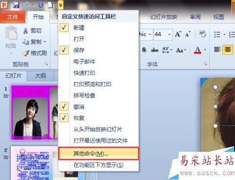Screen dimensions: 235x180
Task: Switch to the Slide Show (幻灯片放映) tab
Action: (x=164, y=17)
